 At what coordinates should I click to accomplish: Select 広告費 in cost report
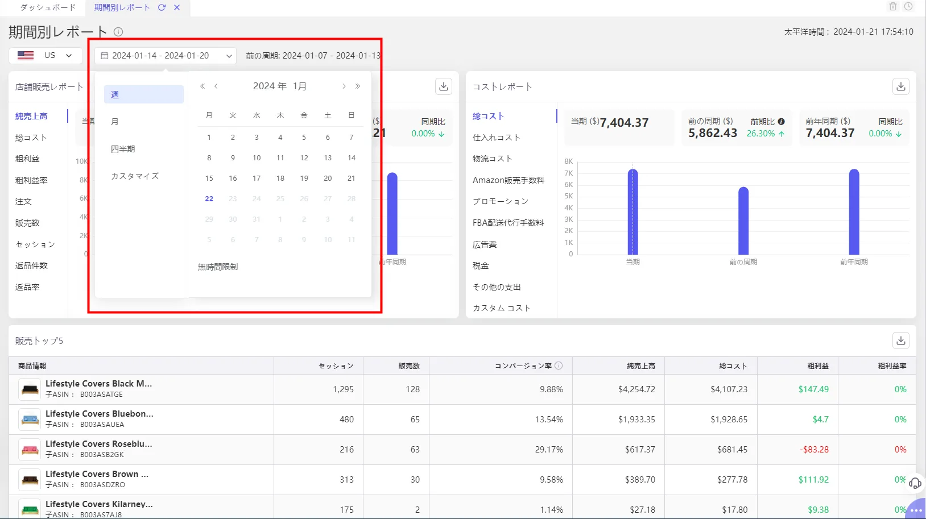tap(485, 244)
